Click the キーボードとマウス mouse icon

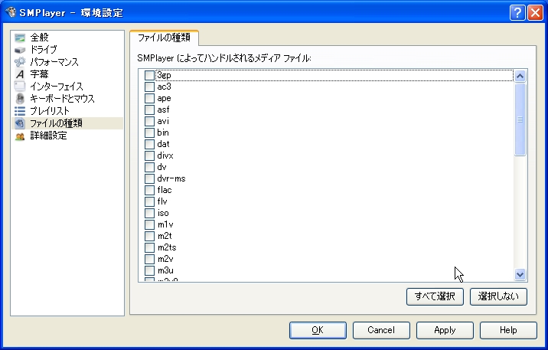tap(20, 99)
